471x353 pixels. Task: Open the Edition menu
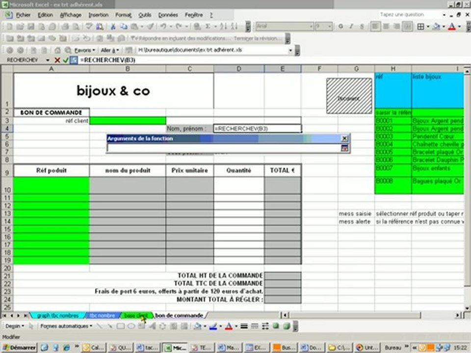[x=45, y=15]
